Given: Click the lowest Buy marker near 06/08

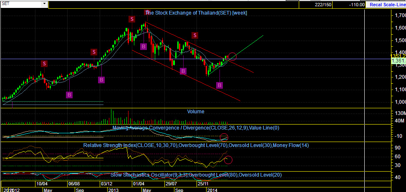Looking at the screenshot, I should (69, 95).
